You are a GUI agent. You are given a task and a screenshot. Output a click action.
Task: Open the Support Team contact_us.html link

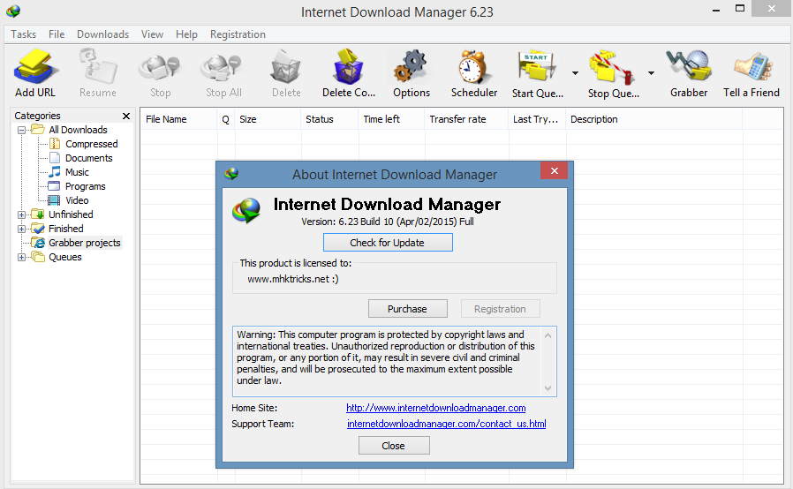pyautogui.click(x=447, y=424)
